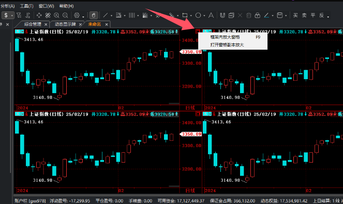The image size is (343, 204).
Task: Click the 卖 sell button
Action: coord(304,16)
